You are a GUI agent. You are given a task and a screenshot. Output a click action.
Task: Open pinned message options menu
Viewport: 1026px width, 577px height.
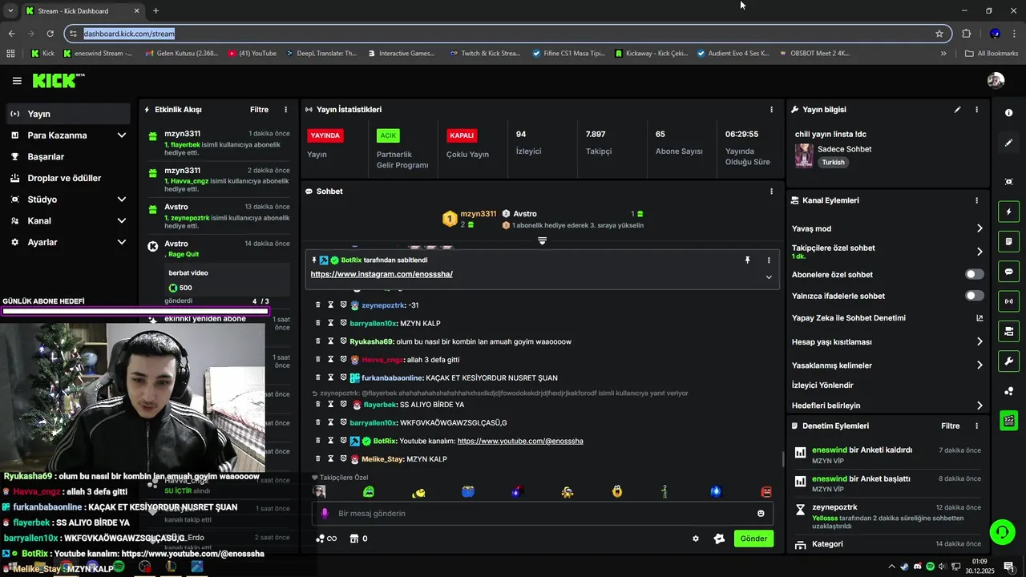tap(769, 260)
